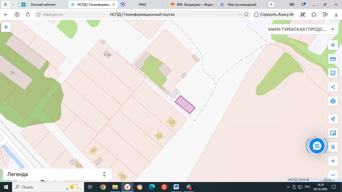Open the МАРИ-ТУРЕКСКАЯ ГОРОДС... map dropdown
This screenshot has height=192, width=342.
302,29
